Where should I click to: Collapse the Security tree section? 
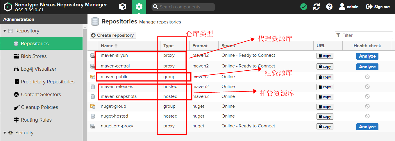coord(5,133)
